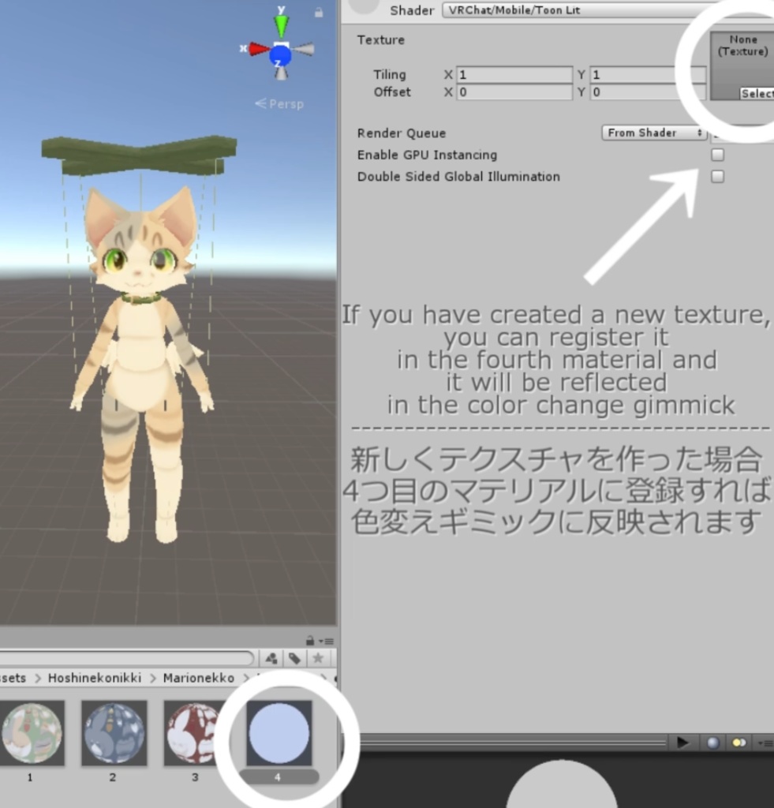The height and width of the screenshot is (808, 774).
Task: Select the search-by-type filter icon
Action: [271, 659]
